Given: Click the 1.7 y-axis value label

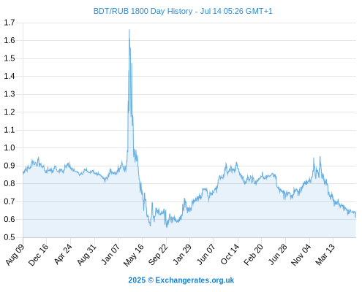Looking at the screenshot, I should [10, 23].
